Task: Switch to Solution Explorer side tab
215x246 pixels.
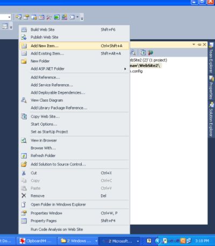Action: [211, 119]
